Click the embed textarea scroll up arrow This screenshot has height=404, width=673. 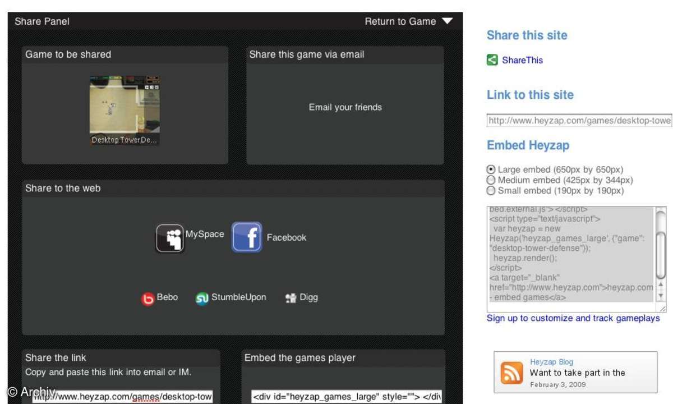661,285
